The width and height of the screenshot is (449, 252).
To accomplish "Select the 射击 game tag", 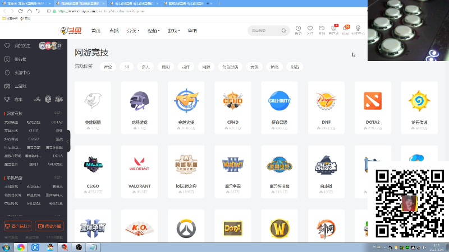I will pyautogui.click(x=295, y=67).
